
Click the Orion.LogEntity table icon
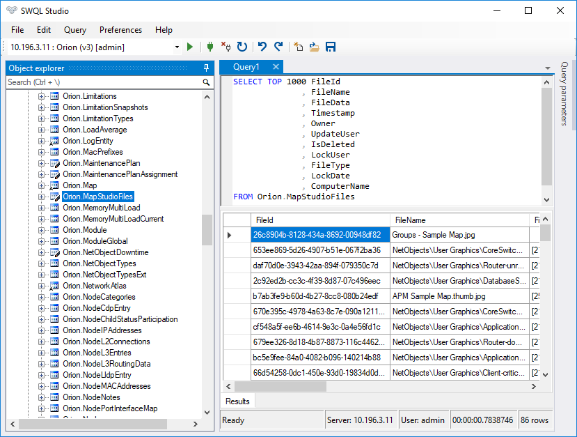point(54,141)
